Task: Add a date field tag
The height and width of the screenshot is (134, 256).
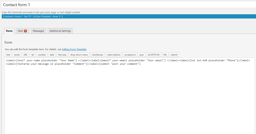Action: (x=52, y=55)
